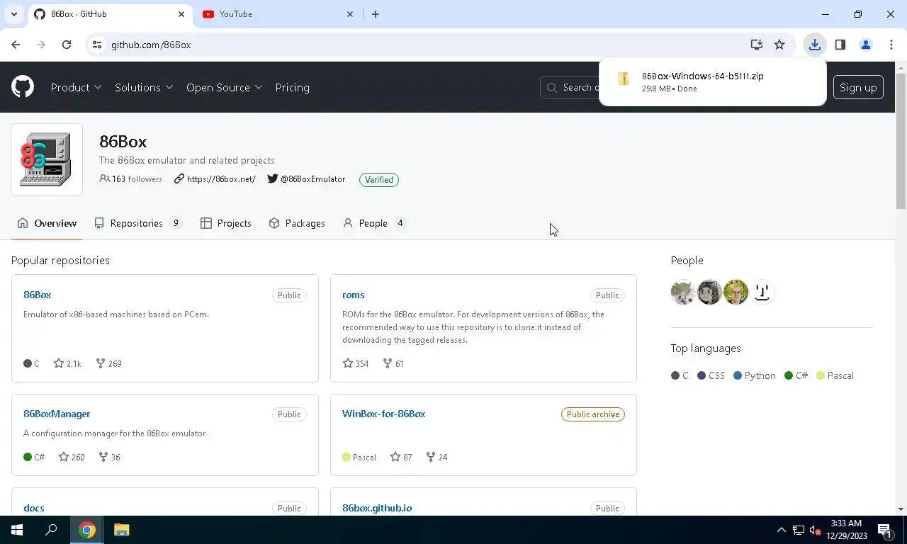This screenshot has height=544, width=907.
Task: Bookmark this page with the star icon
Action: (x=779, y=45)
